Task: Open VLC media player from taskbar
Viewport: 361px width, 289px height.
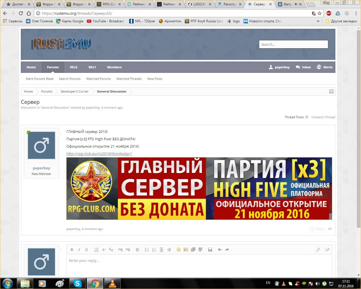Action: (113, 283)
